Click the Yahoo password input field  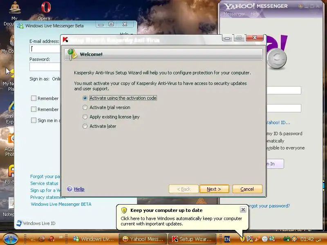click(284, 108)
